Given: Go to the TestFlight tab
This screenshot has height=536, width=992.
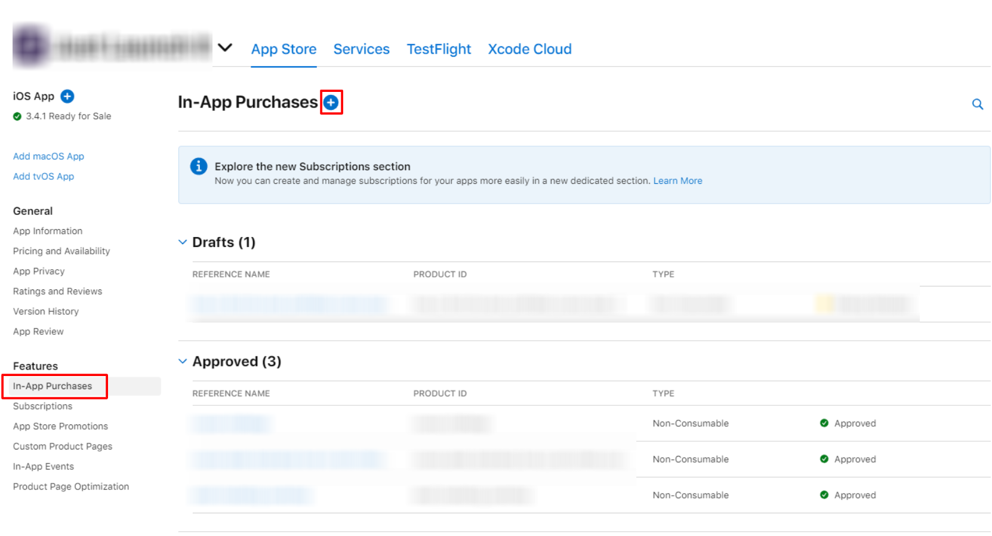Looking at the screenshot, I should tap(439, 49).
